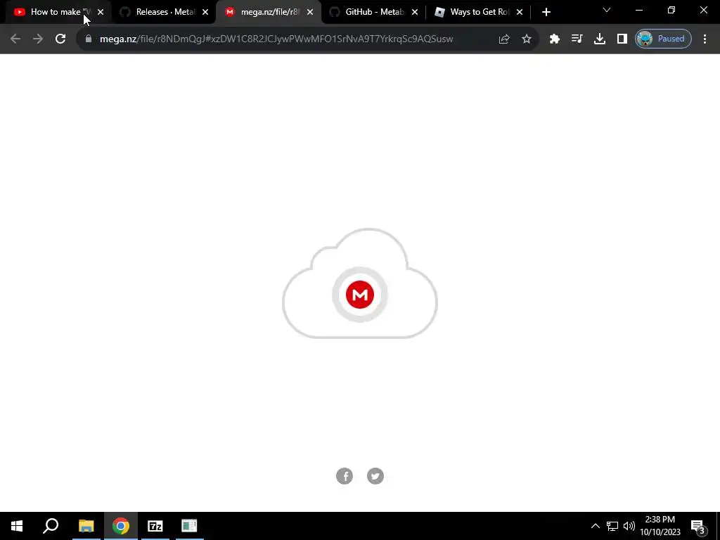The image size is (720, 540).
Task: Show hidden system tray icons
Action: pos(595,526)
